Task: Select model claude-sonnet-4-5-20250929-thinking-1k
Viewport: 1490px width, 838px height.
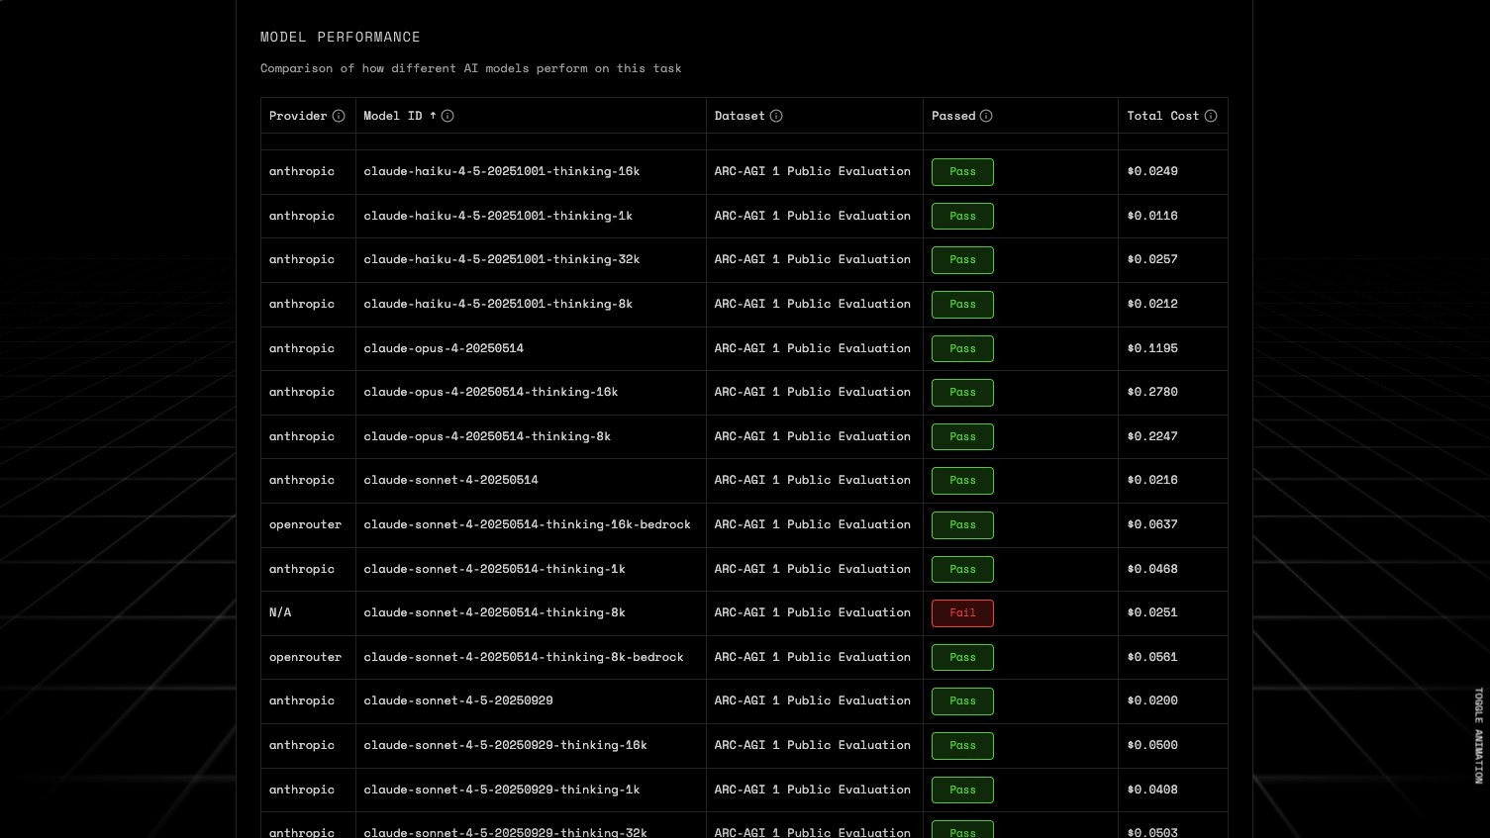Action: 502,790
